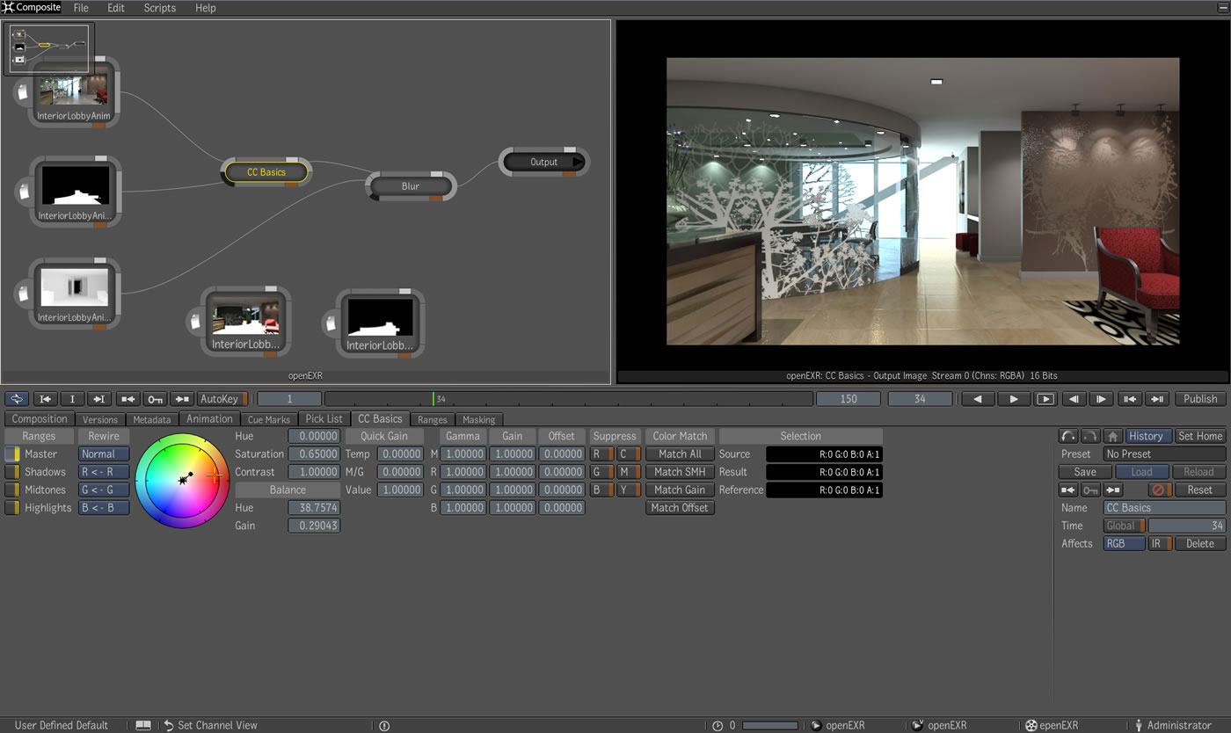Click the Match All button

click(680, 454)
